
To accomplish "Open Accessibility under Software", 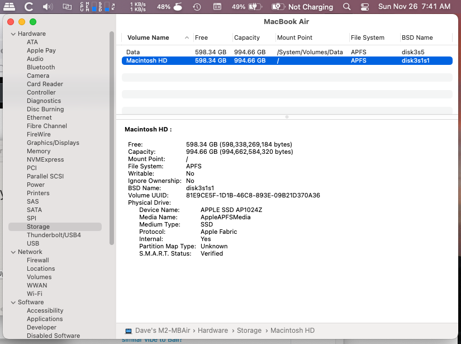I will pos(45,311).
